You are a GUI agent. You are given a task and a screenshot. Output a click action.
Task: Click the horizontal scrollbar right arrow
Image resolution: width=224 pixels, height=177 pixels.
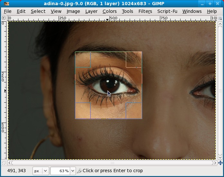click(215, 163)
